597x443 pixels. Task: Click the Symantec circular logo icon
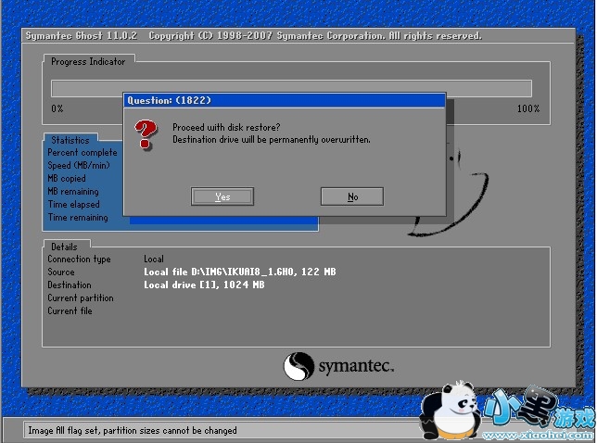tap(298, 365)
